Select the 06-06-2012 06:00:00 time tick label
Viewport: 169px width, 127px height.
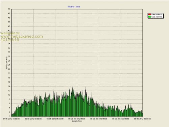142,119
